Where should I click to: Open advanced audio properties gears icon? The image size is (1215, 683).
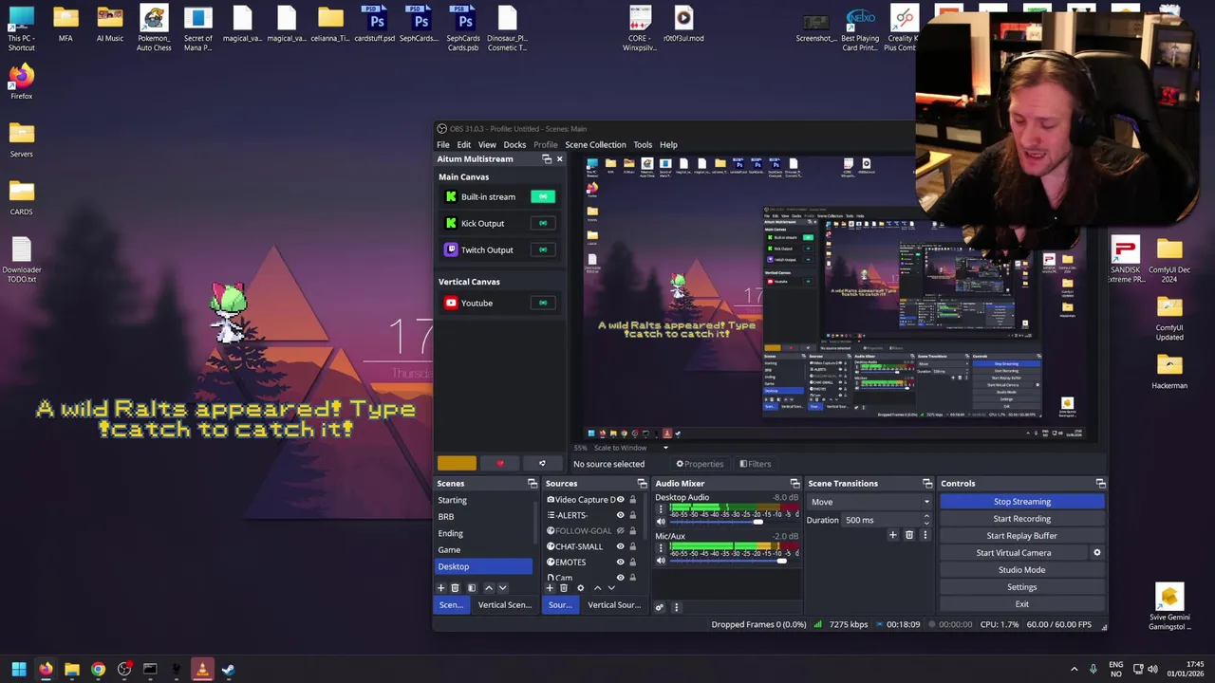[x=659, y=607]
